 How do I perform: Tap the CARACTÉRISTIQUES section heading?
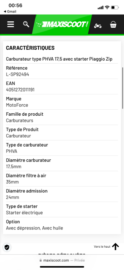(30, 48)
